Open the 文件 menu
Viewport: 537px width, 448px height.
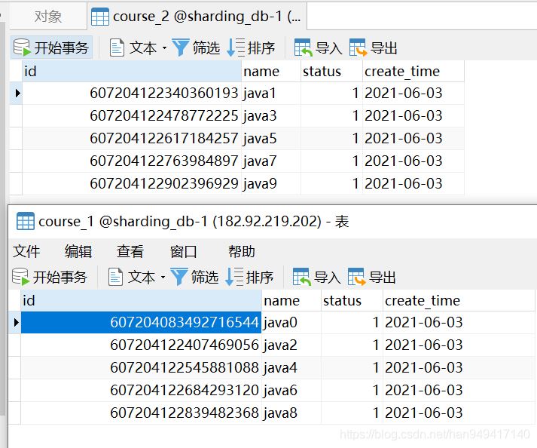26,251
